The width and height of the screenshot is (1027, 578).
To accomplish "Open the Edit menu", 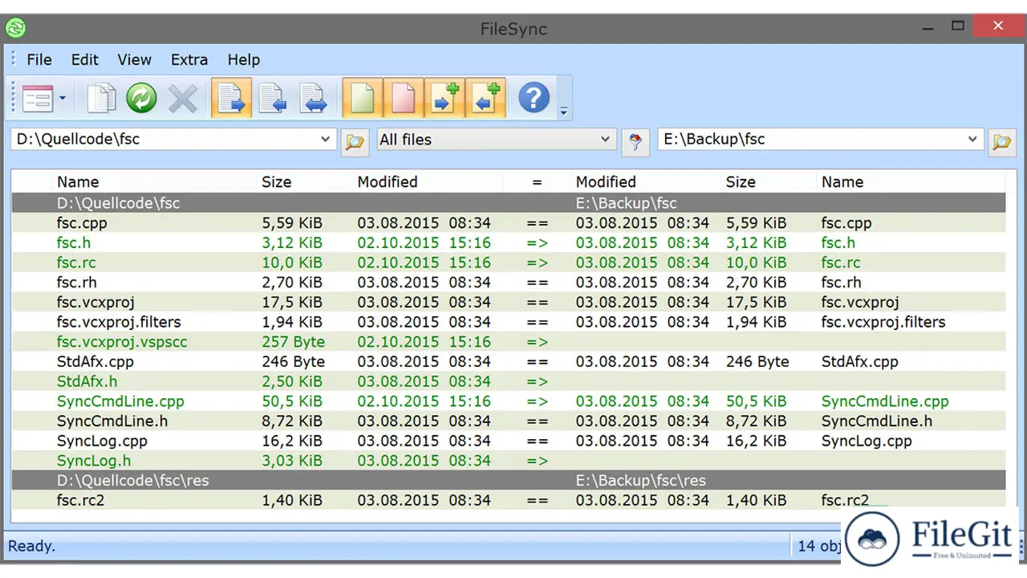I will point(84,59).
